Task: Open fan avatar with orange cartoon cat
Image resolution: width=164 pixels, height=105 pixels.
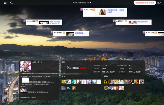Action: pyautogui.click(x=121, y=88)
